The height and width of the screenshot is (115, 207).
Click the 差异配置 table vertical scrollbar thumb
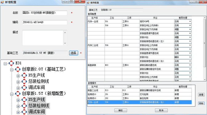205,43
